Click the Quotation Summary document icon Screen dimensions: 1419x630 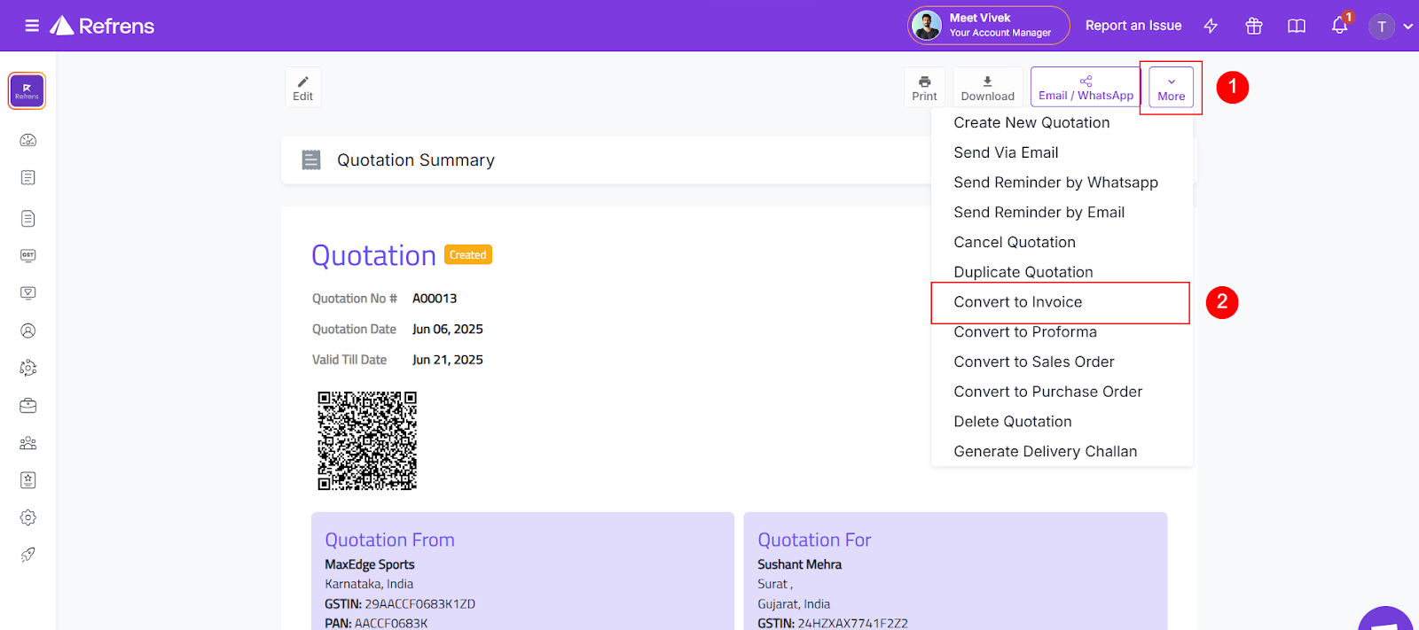[x=311, y=160]
